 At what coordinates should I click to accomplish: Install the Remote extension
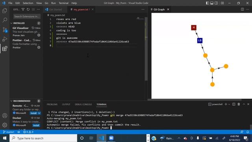[x=33, y=113]
